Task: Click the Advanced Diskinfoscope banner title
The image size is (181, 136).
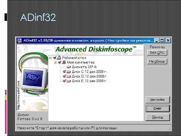Action: coord(96,49)
